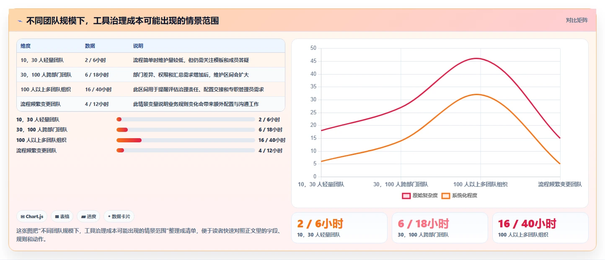Click table cell 30，100 人跨部门团队
This screenshot has width=605, height=260.
[46, 75]
